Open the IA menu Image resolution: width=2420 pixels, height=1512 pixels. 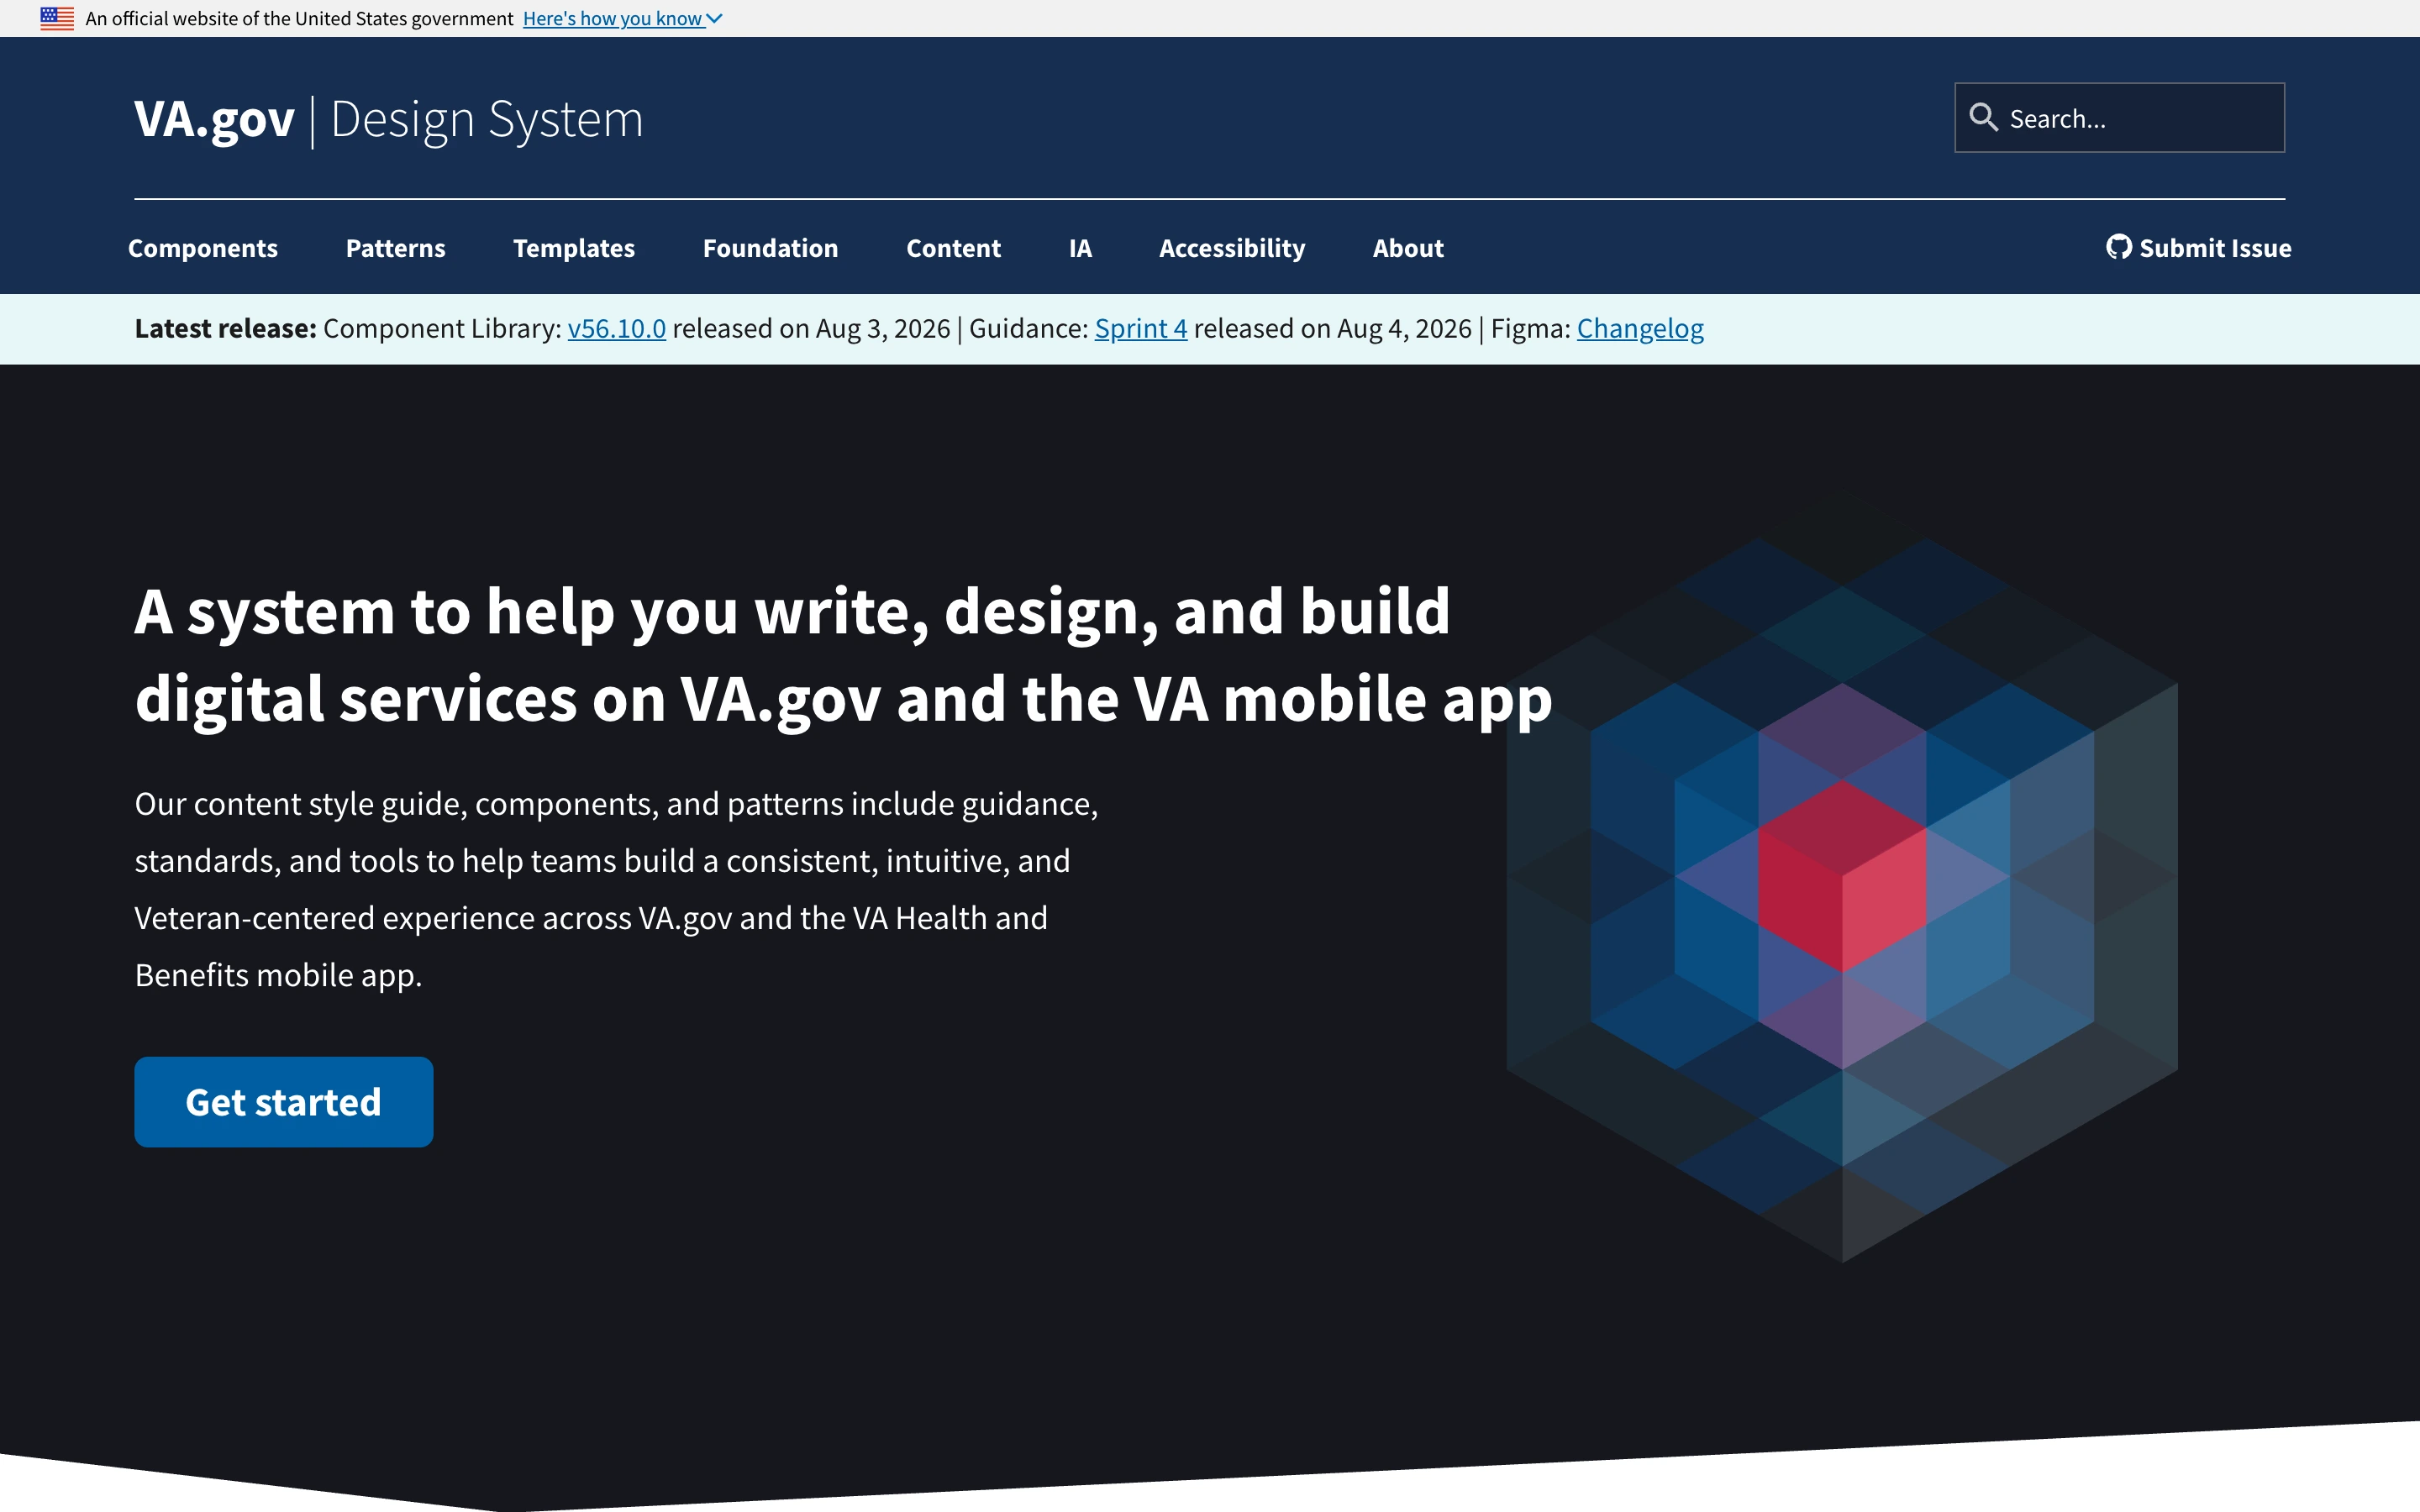click(x=1080, y=248)
